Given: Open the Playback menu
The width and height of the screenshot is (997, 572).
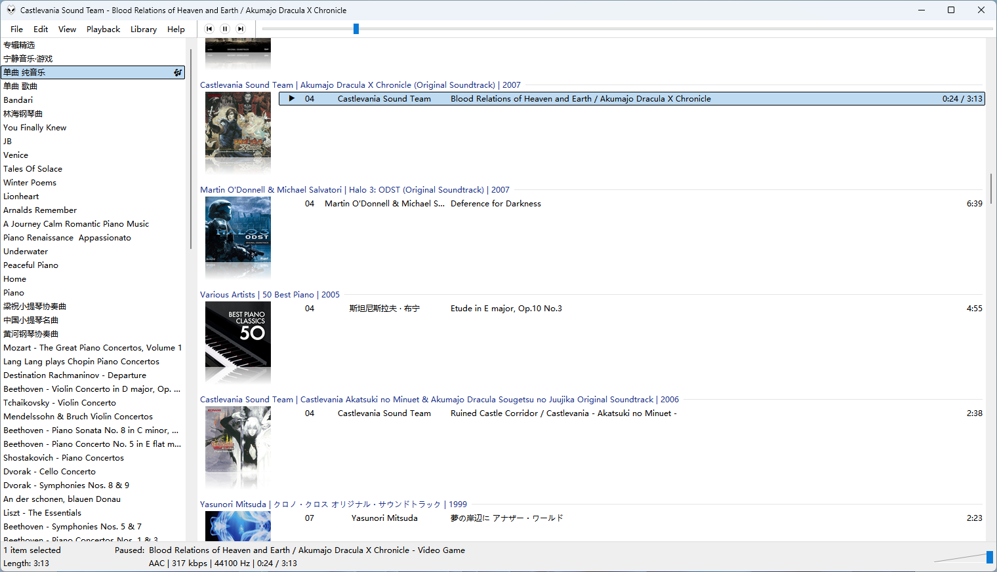Looking at the screenshot, I should pos(103,29).
